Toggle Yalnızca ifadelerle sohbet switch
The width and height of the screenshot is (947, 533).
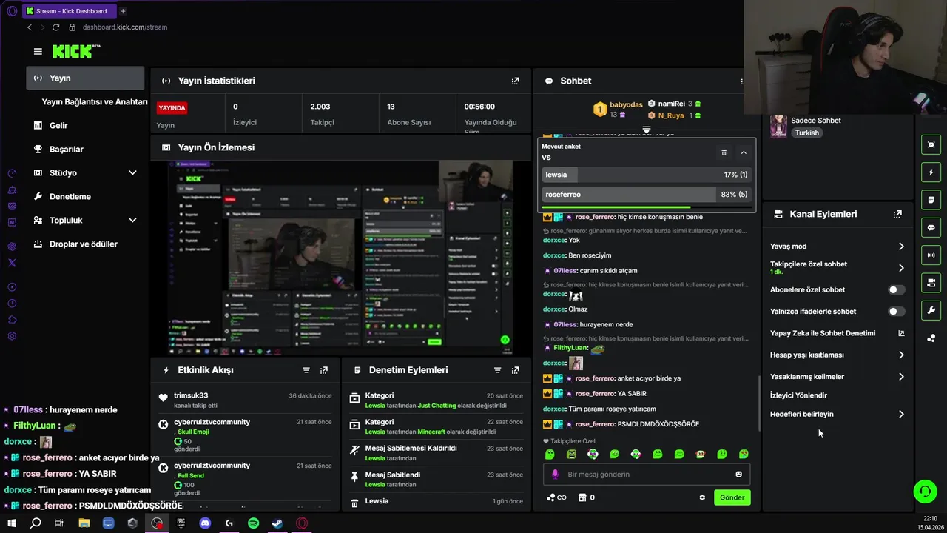pyautogui.click(x=896, y=312)
